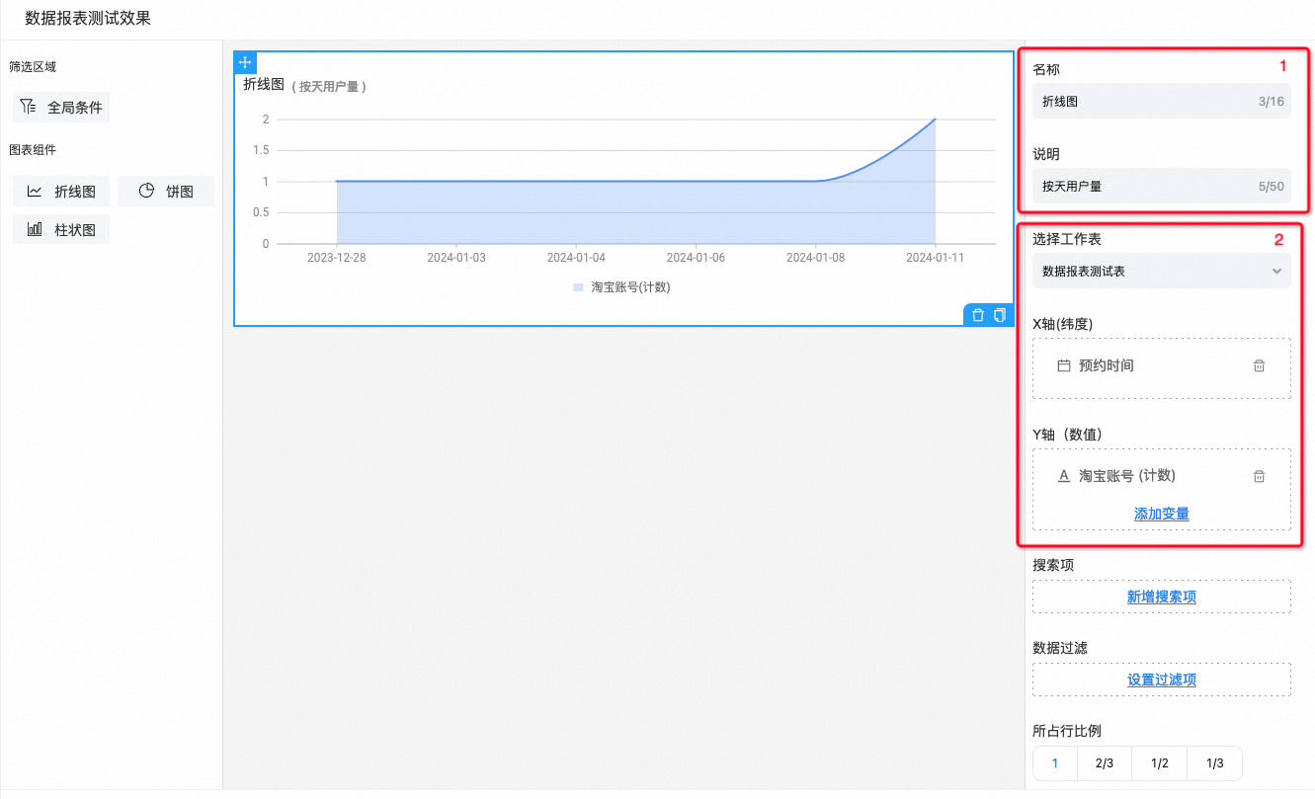
Task: Delete the line chart using trash icon
Action: coord(978,315)
